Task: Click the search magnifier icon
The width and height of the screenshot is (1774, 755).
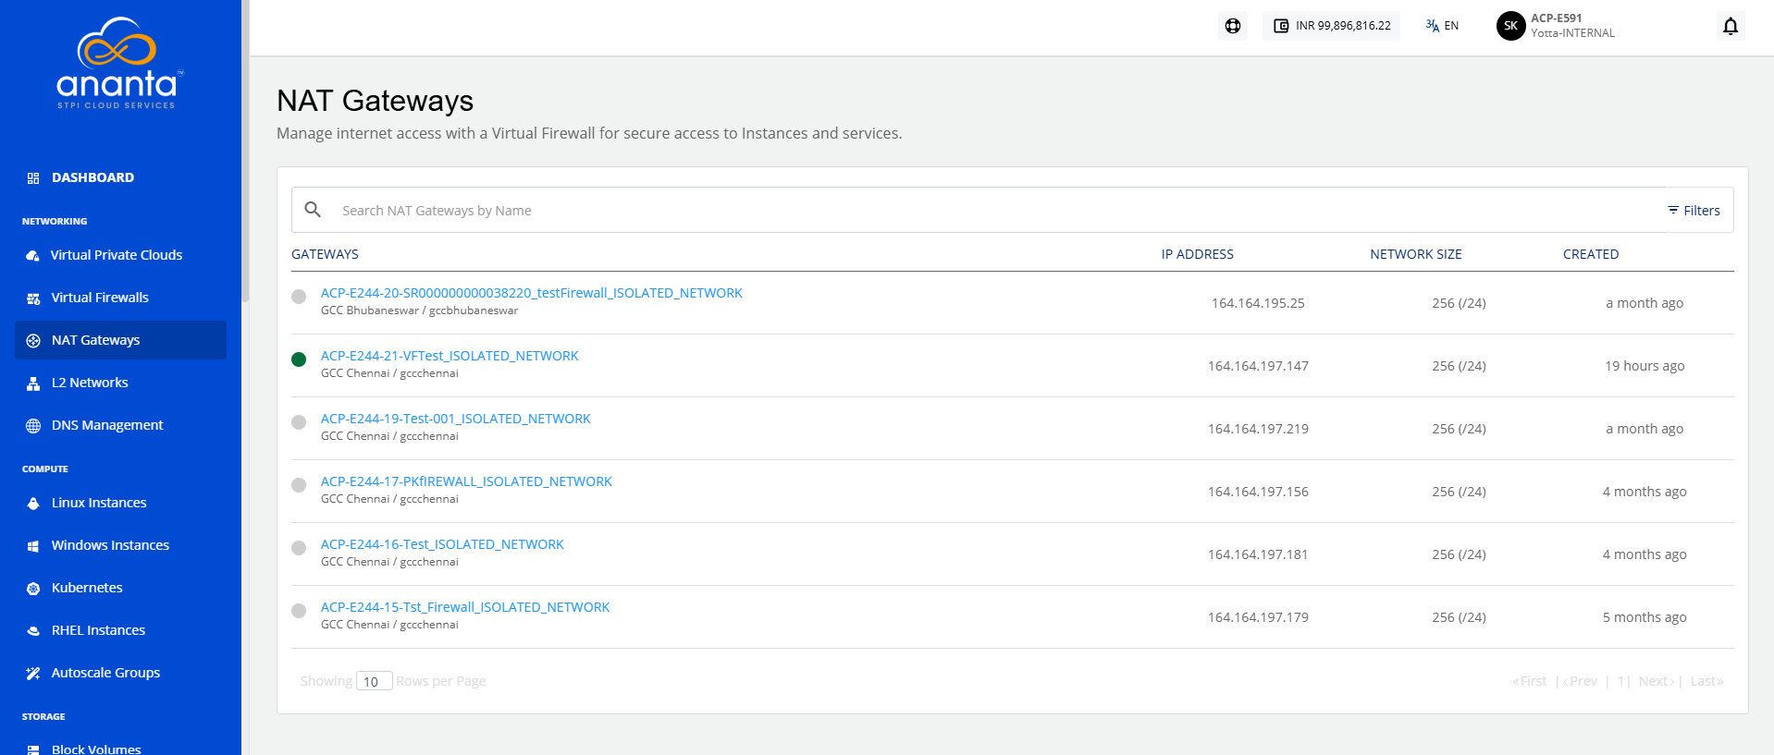Action: click(x=313, y=210)
